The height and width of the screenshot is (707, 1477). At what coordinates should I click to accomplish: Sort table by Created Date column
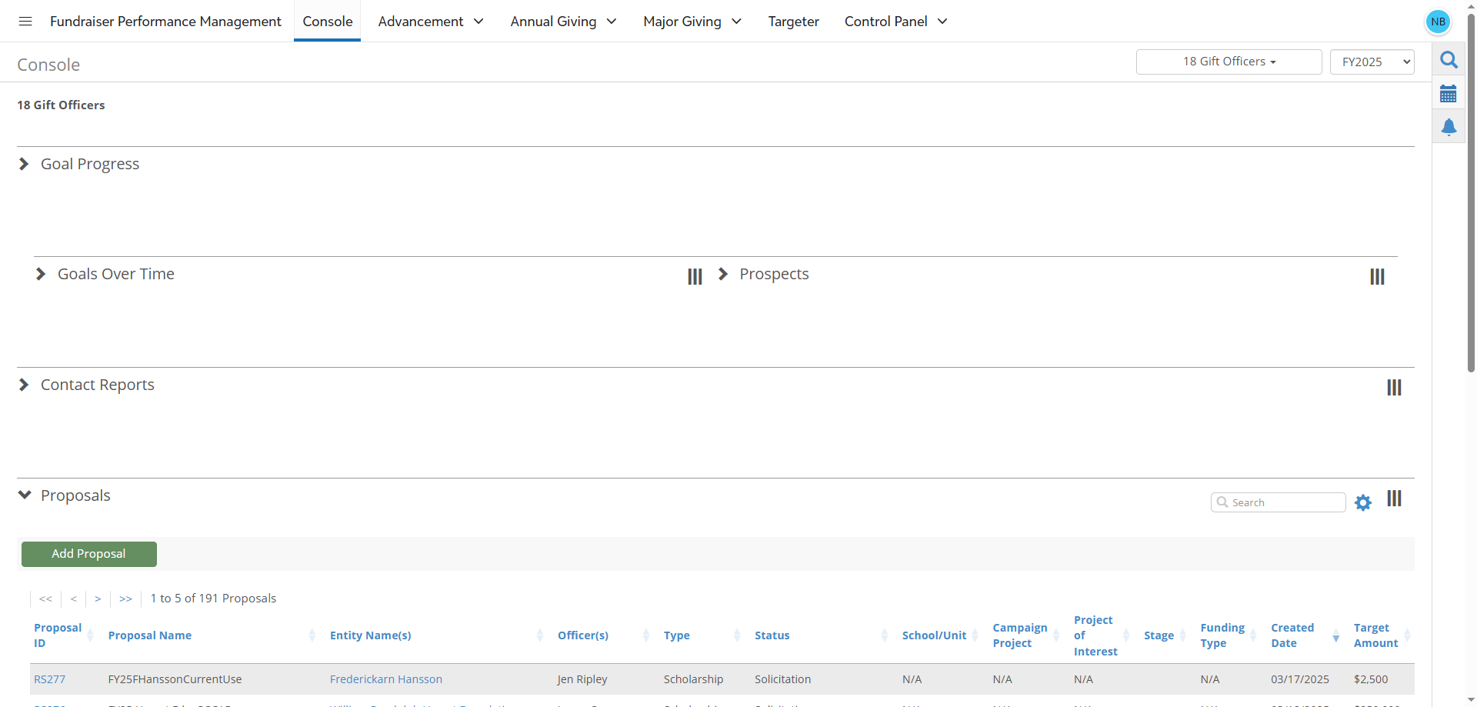(1305, 635)
